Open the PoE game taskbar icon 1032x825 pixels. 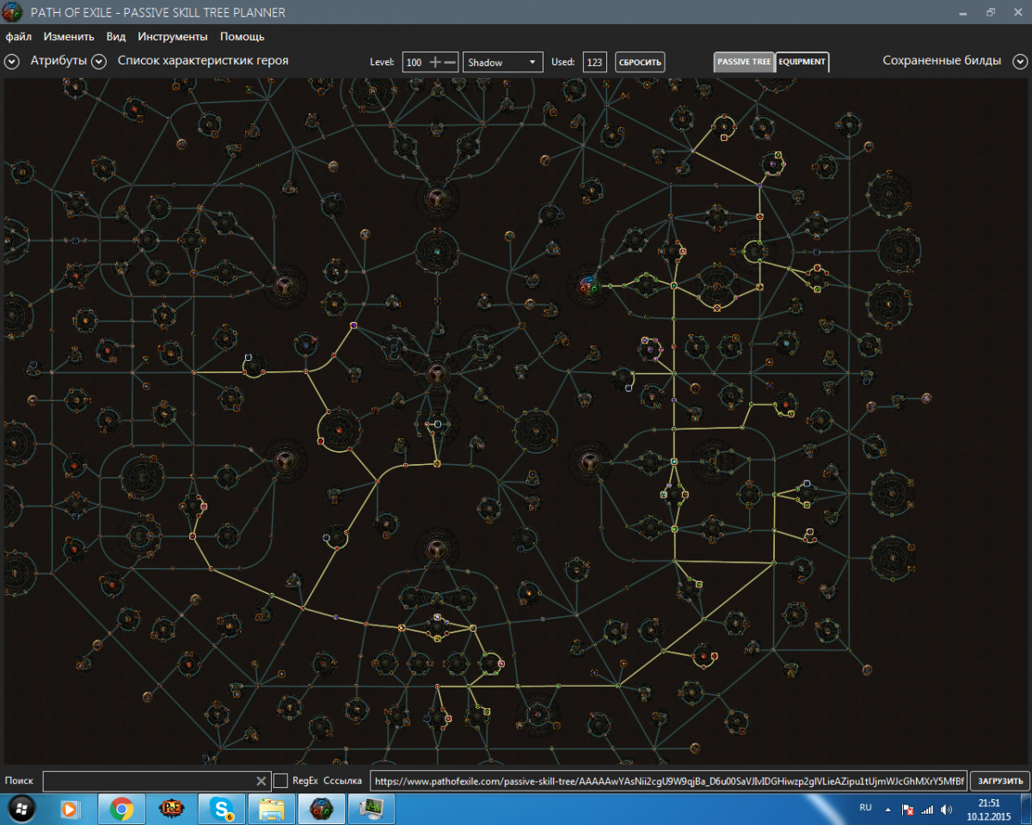click(171, 810)
